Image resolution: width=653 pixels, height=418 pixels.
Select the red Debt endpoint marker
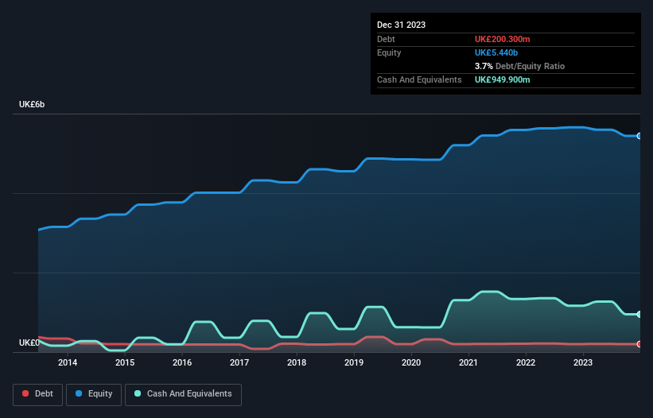pos(639,344)
